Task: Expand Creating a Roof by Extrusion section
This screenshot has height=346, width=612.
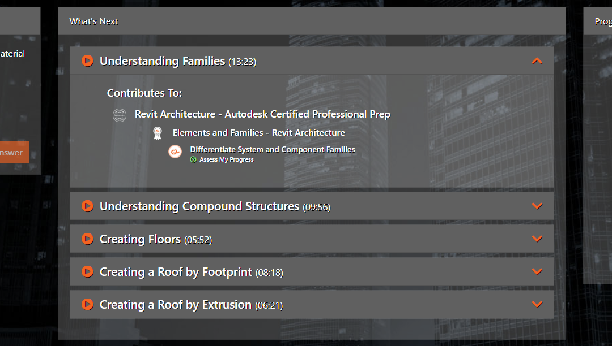Action: coord(537,304)
